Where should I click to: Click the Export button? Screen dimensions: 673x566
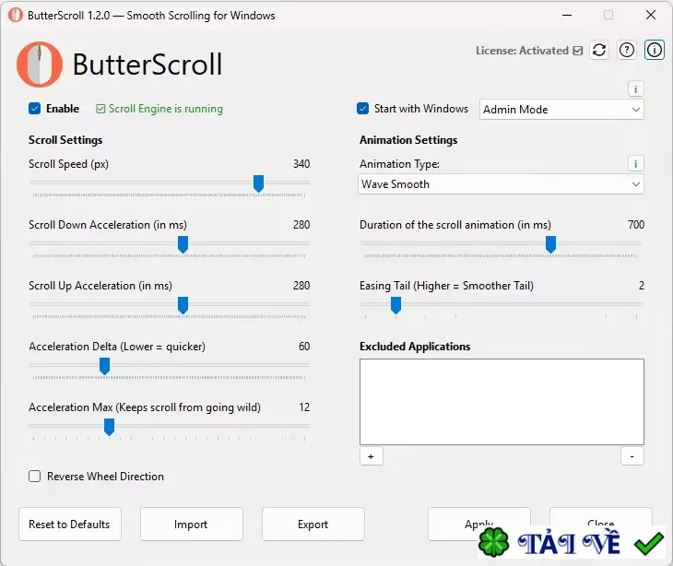coord(313,524)
